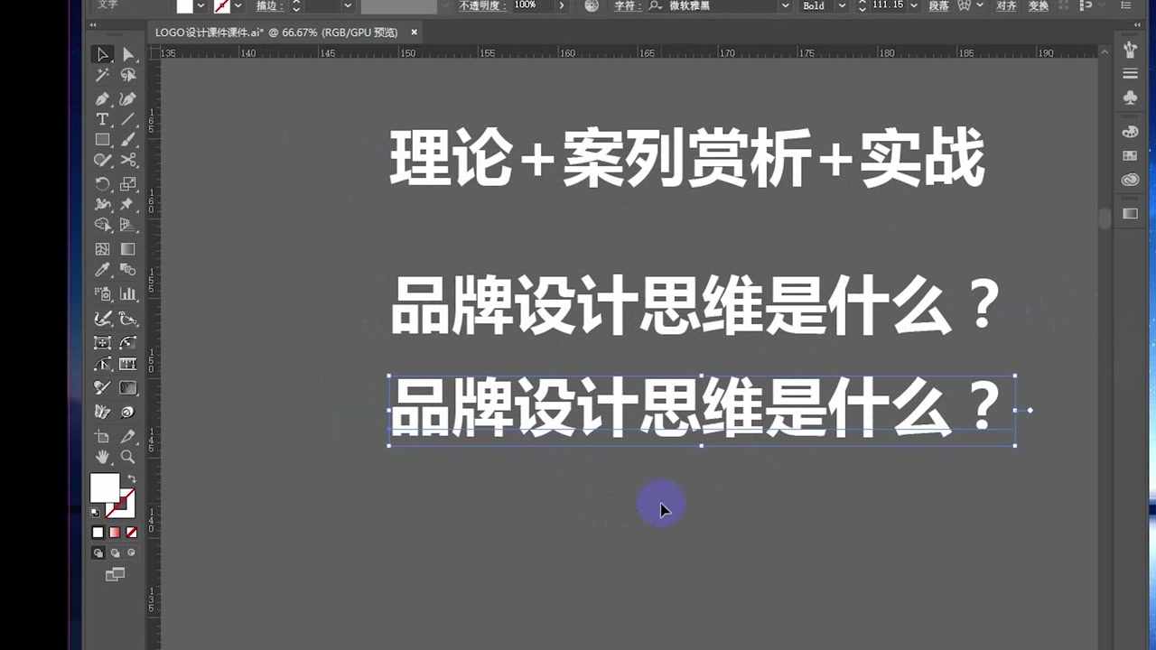
Task: Expand the opacity arrow next to 100%
Action: (x=562, y=5)
